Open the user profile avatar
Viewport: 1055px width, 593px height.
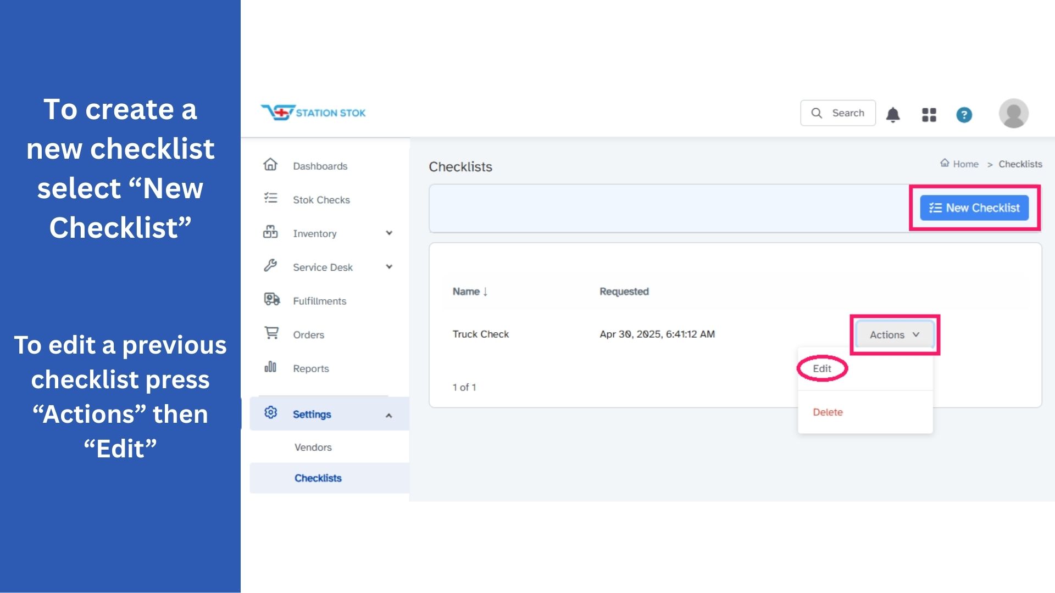pos(1013,114)
